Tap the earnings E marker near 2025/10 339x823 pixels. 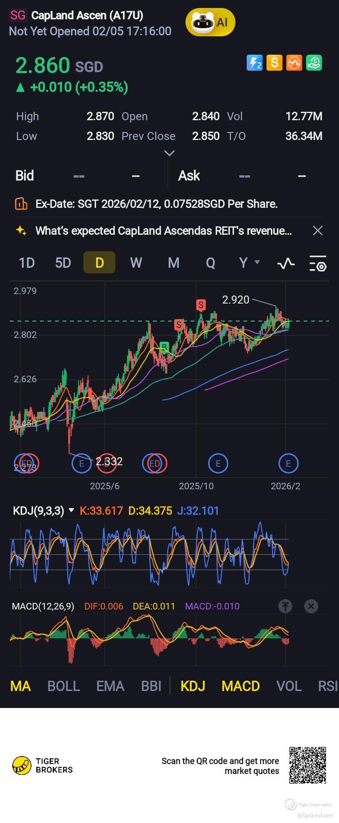pyautogui.click(x=218, y=463)
